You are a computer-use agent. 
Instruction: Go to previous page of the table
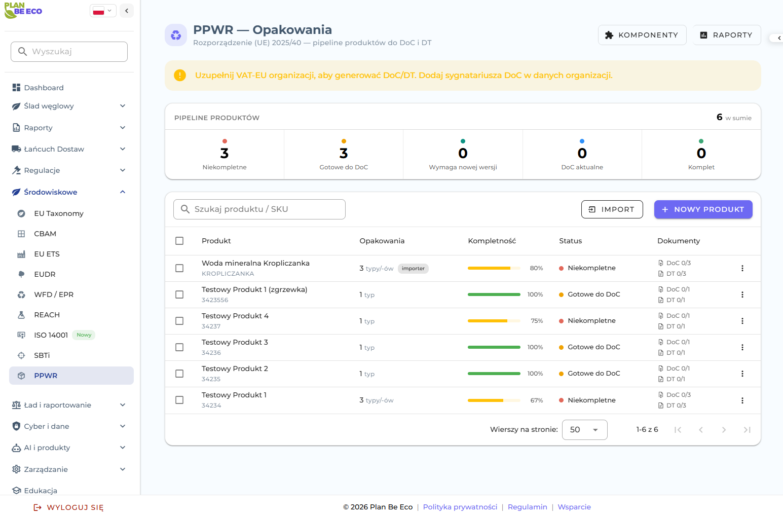(701, 430)
